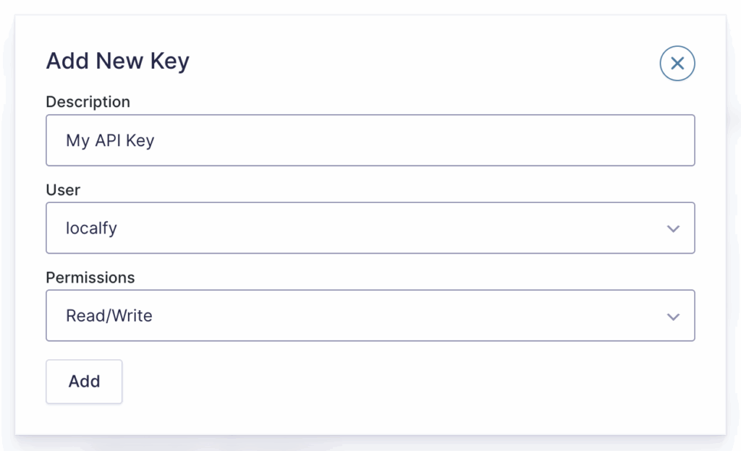
Task: Open the Permissions selection dropdown
Action: click(370, 316)
